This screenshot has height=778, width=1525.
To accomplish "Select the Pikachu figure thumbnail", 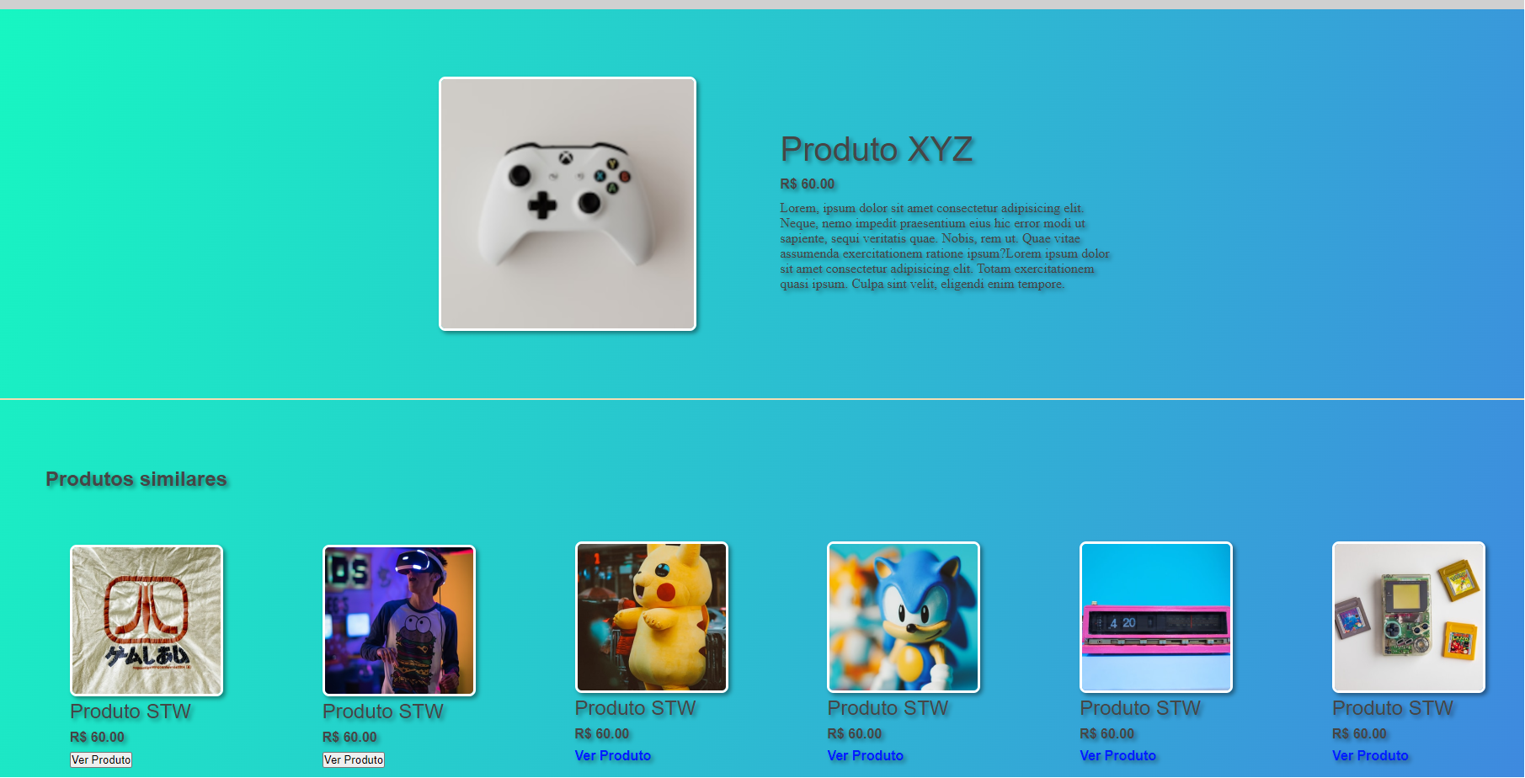I will coord(652,617).
